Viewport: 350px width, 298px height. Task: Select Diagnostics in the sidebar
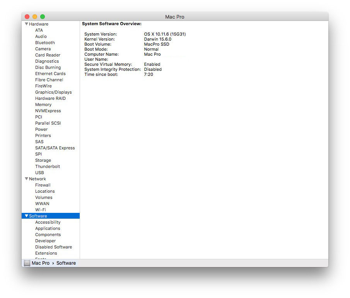click(x=47, y=61)
